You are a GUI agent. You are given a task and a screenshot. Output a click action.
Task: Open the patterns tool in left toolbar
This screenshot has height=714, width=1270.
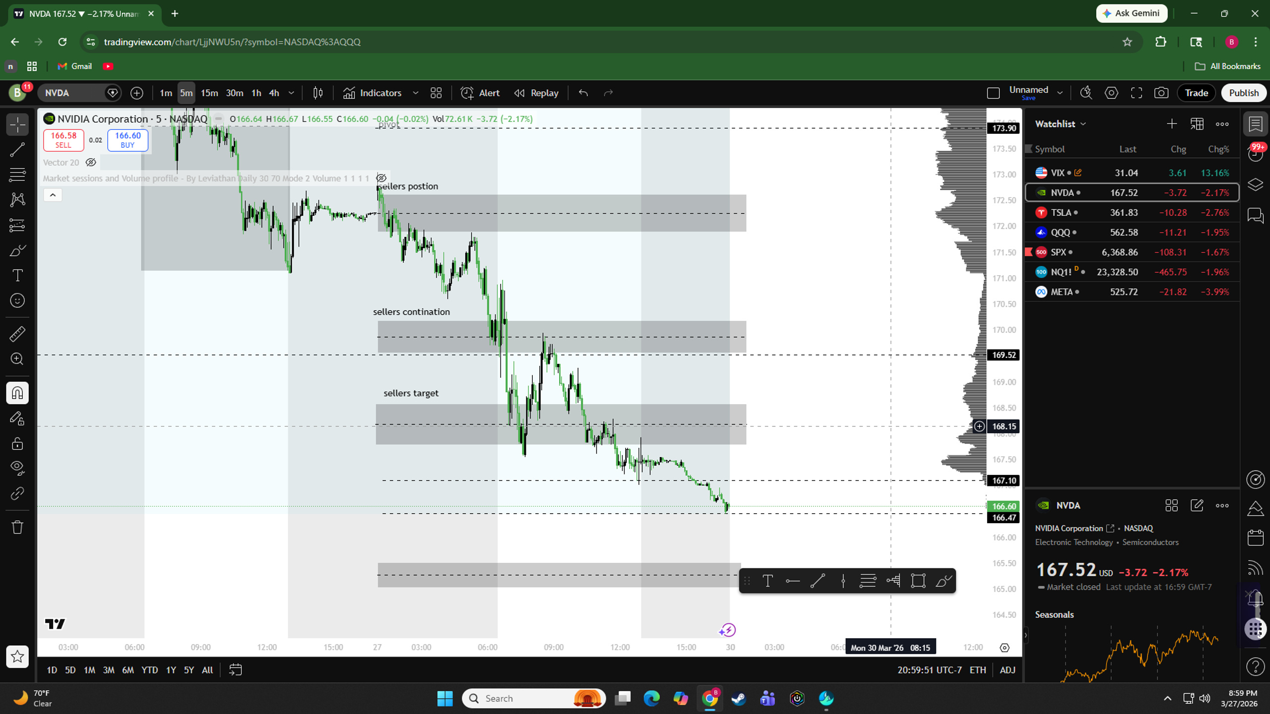tap(17, 200)
